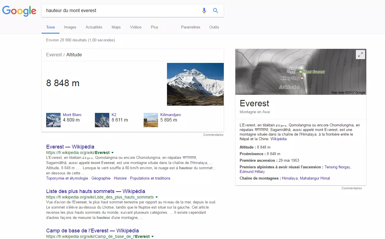Open the Géographie sitelink
Screen dimensions: 385x239
tap(101, 178)
